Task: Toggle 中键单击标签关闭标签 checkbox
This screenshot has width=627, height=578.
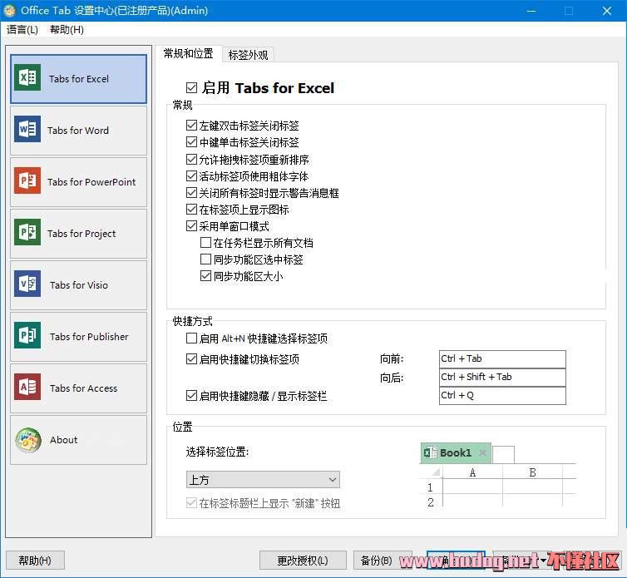Action: pyautogui.click(x=191, y=142)
